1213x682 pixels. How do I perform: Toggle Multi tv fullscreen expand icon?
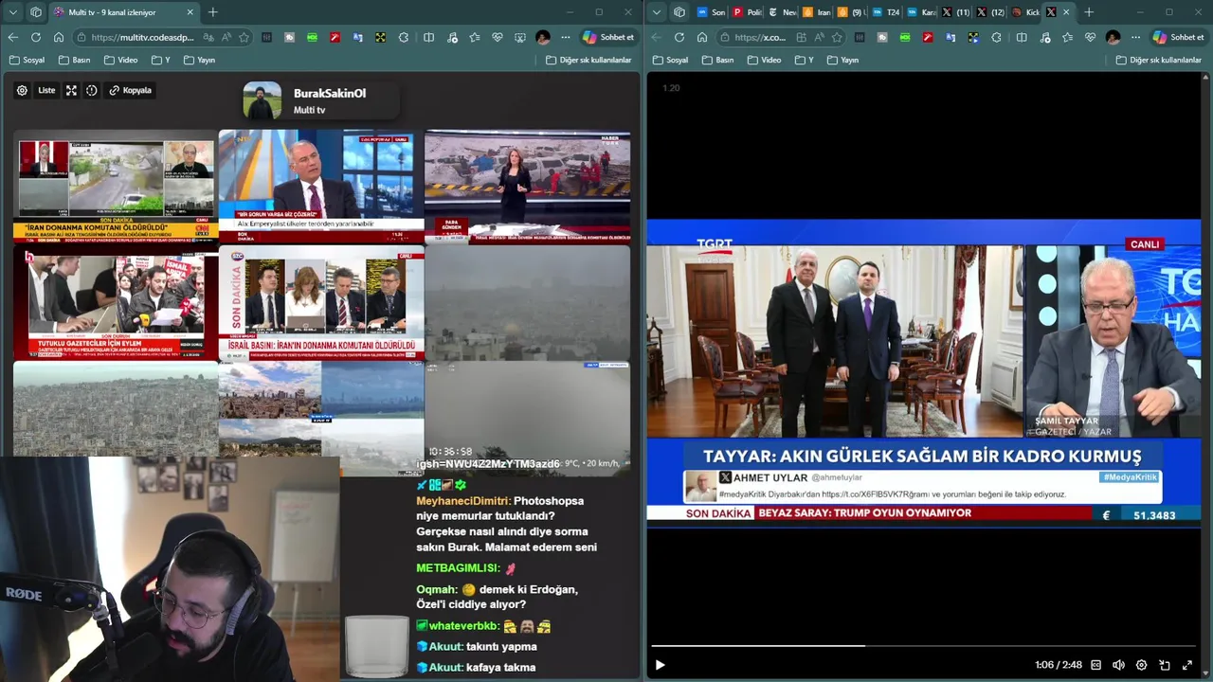pos(71,91)
